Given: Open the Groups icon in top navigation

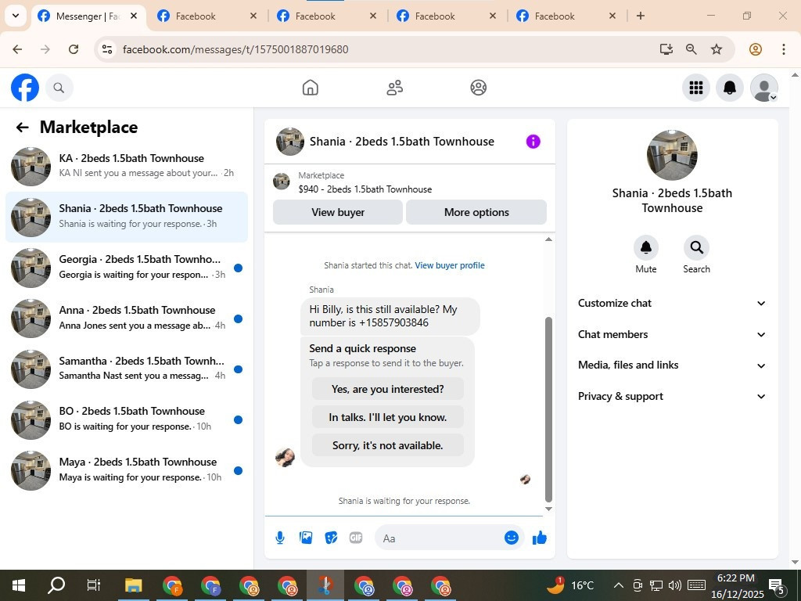Looking at the screenshot, I should [x=478, y=88].
